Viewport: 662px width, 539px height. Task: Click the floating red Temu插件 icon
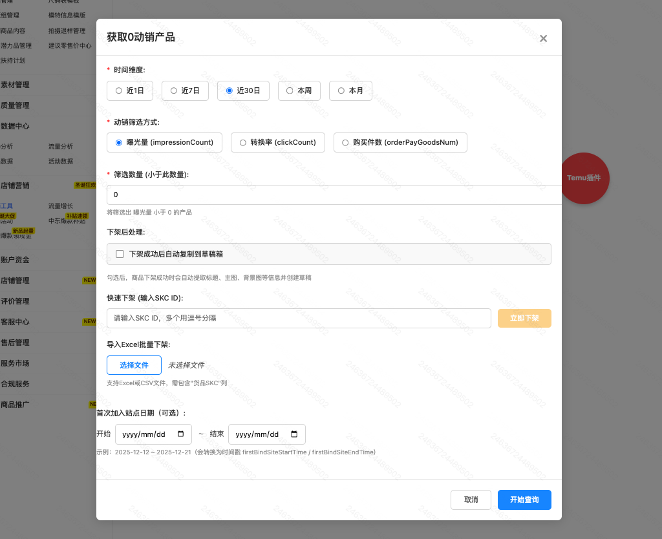tap(585, 178)
